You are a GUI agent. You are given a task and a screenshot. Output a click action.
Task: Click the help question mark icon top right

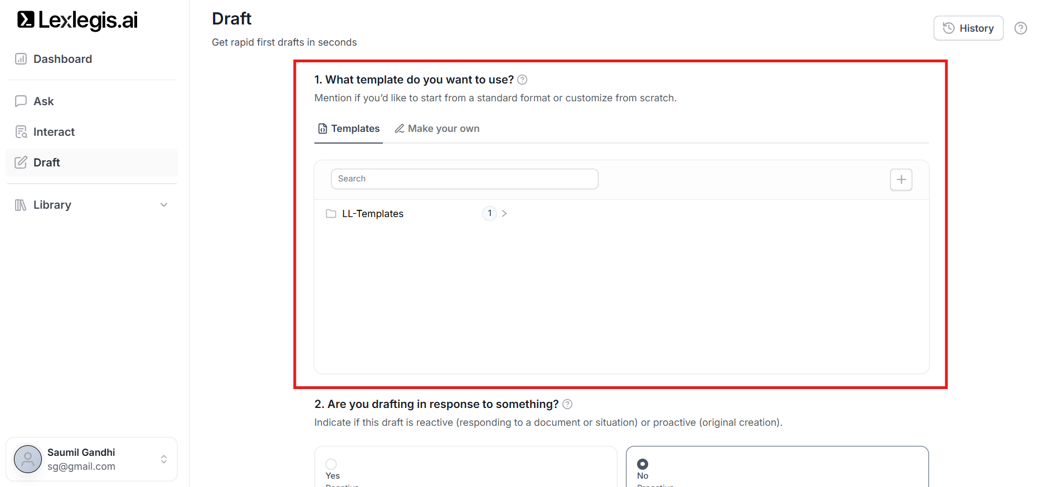pyautogui.click(x=1020, y=28)
